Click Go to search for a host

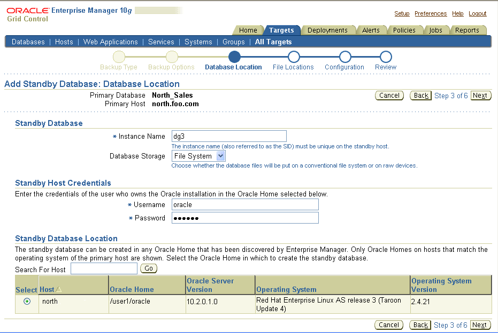[148, 268]
